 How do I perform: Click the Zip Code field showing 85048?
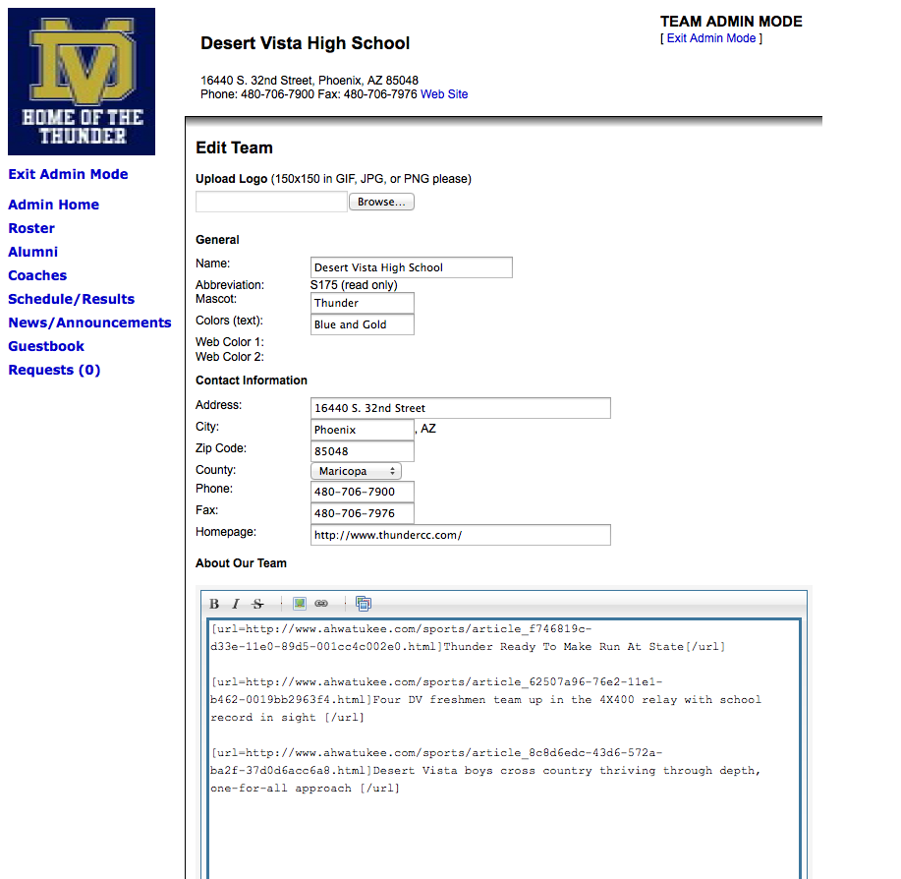tap(362, 451)
